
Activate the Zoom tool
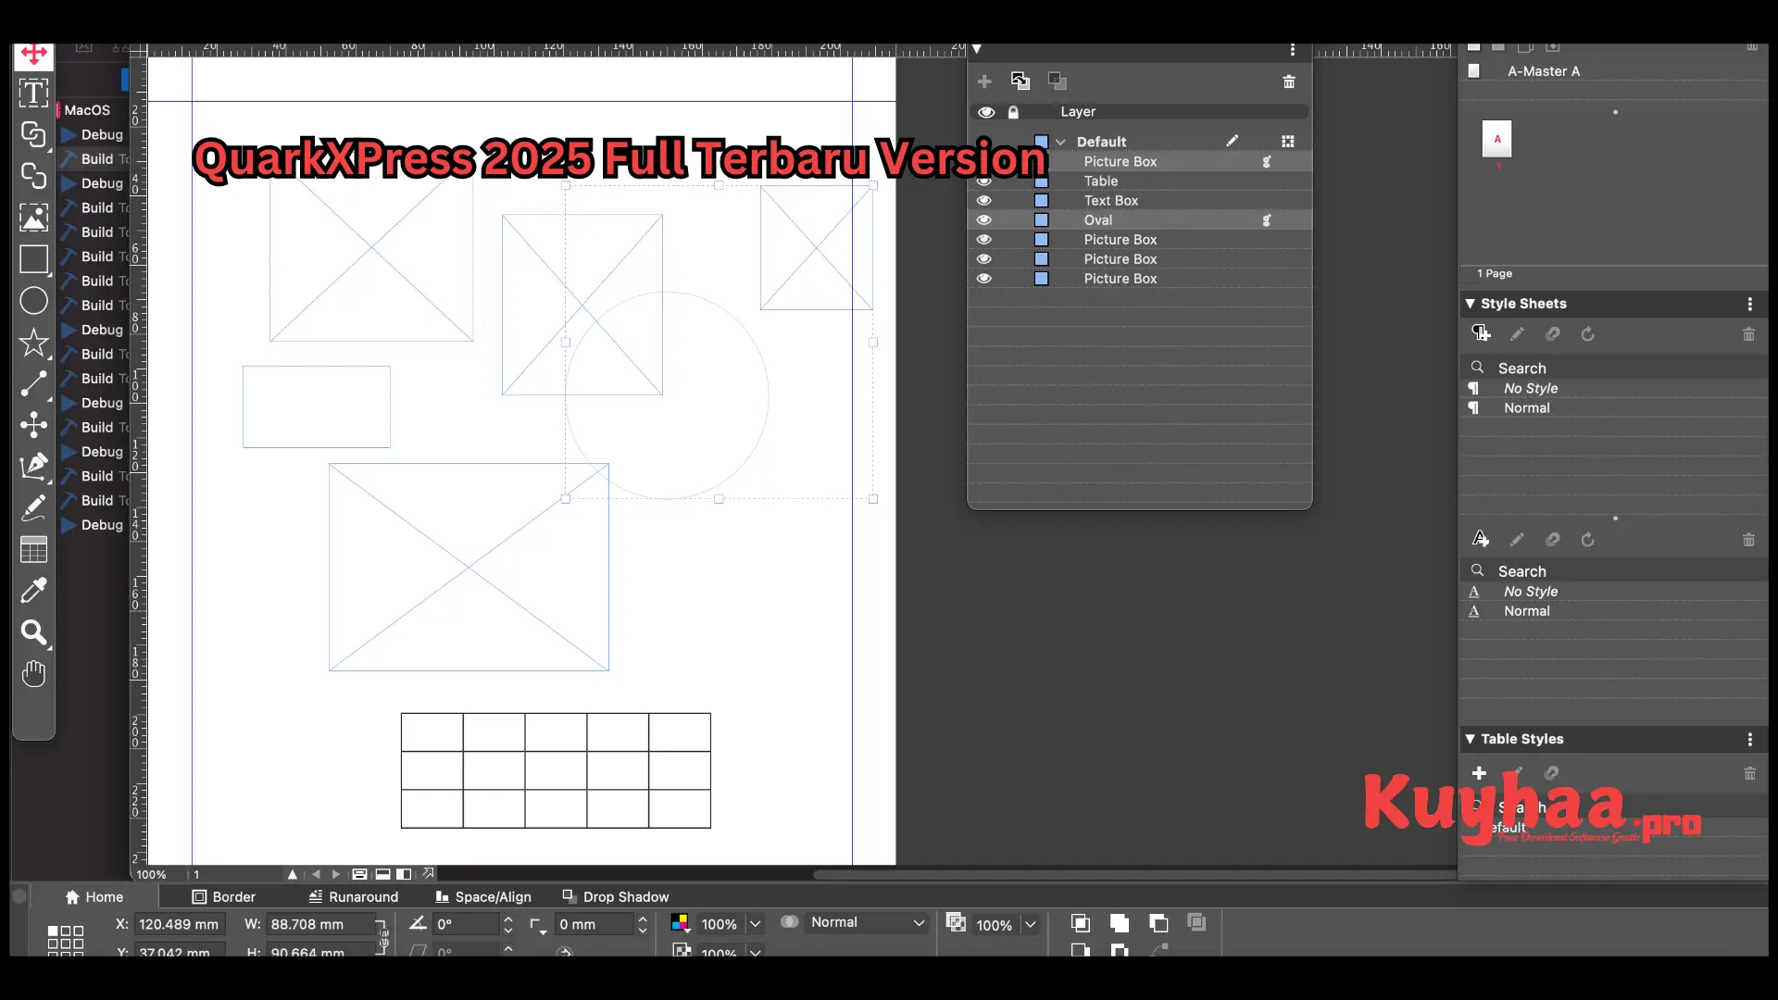point(33,633)
